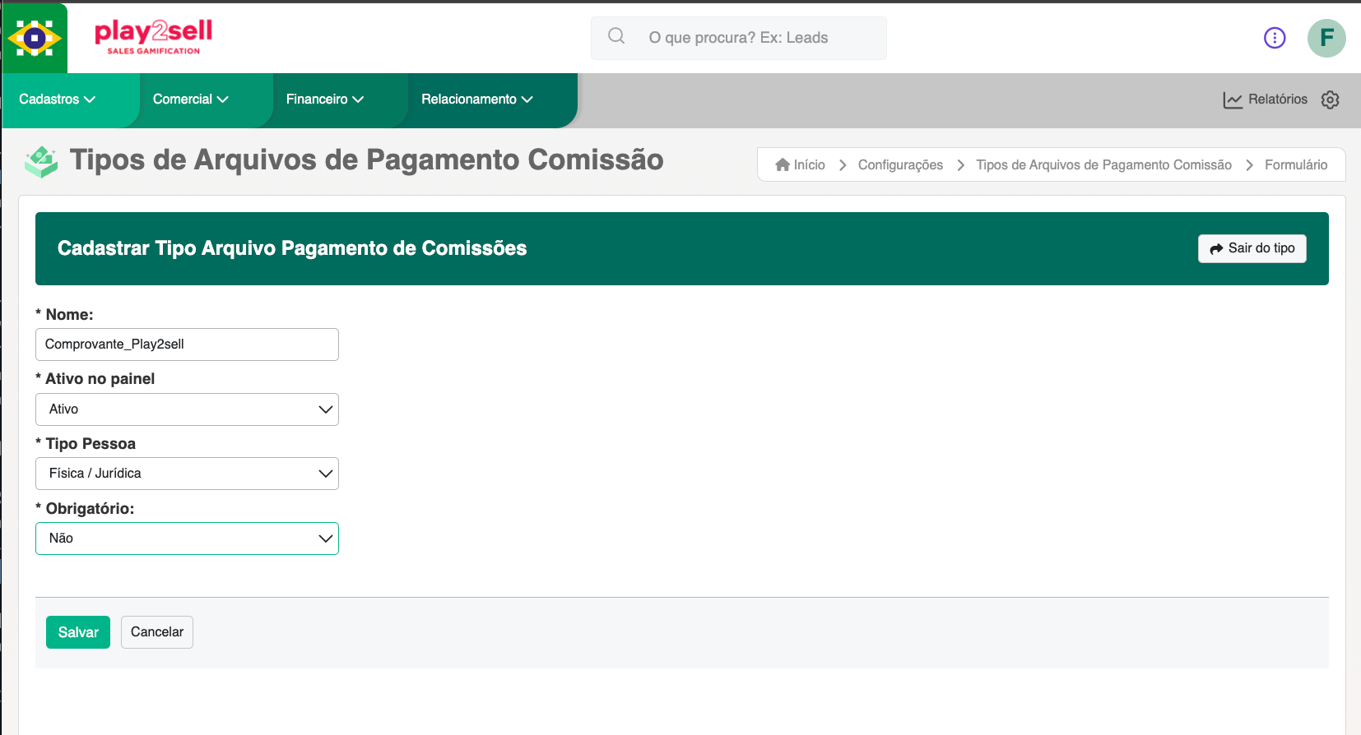Open the user avatar F menu
The width and height of the screenshot is (1361, 735).
[1326, 38]
